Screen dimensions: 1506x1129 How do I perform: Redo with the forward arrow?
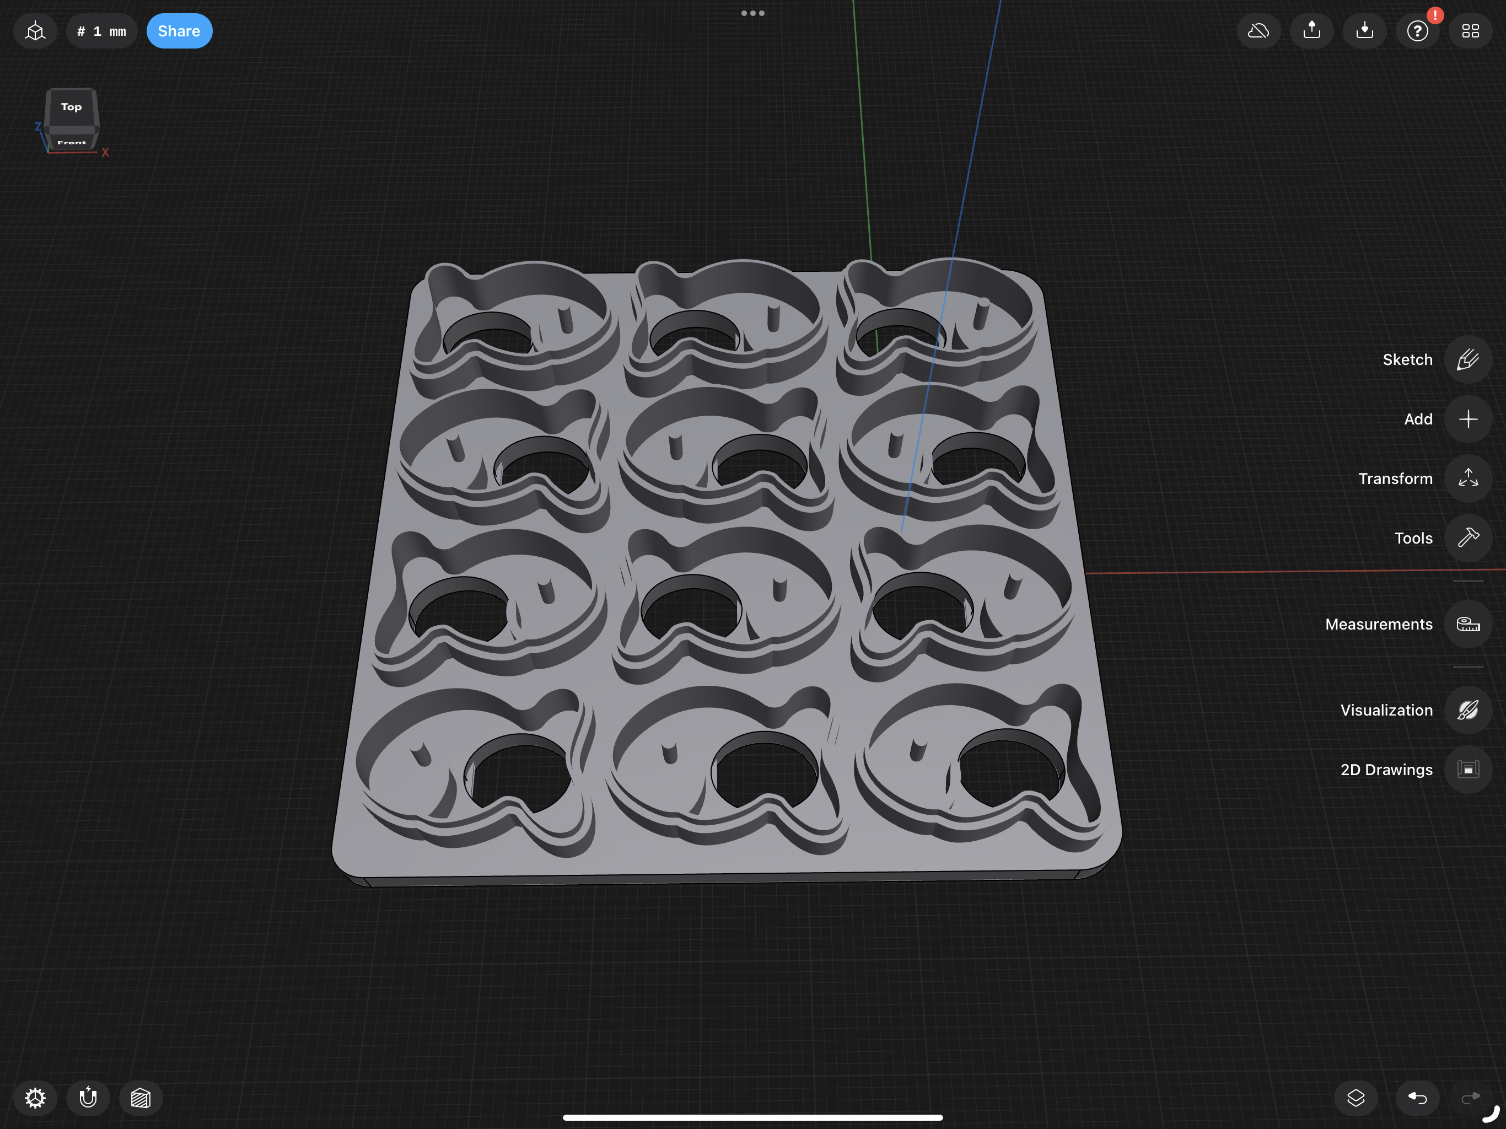(1471, 1098)
